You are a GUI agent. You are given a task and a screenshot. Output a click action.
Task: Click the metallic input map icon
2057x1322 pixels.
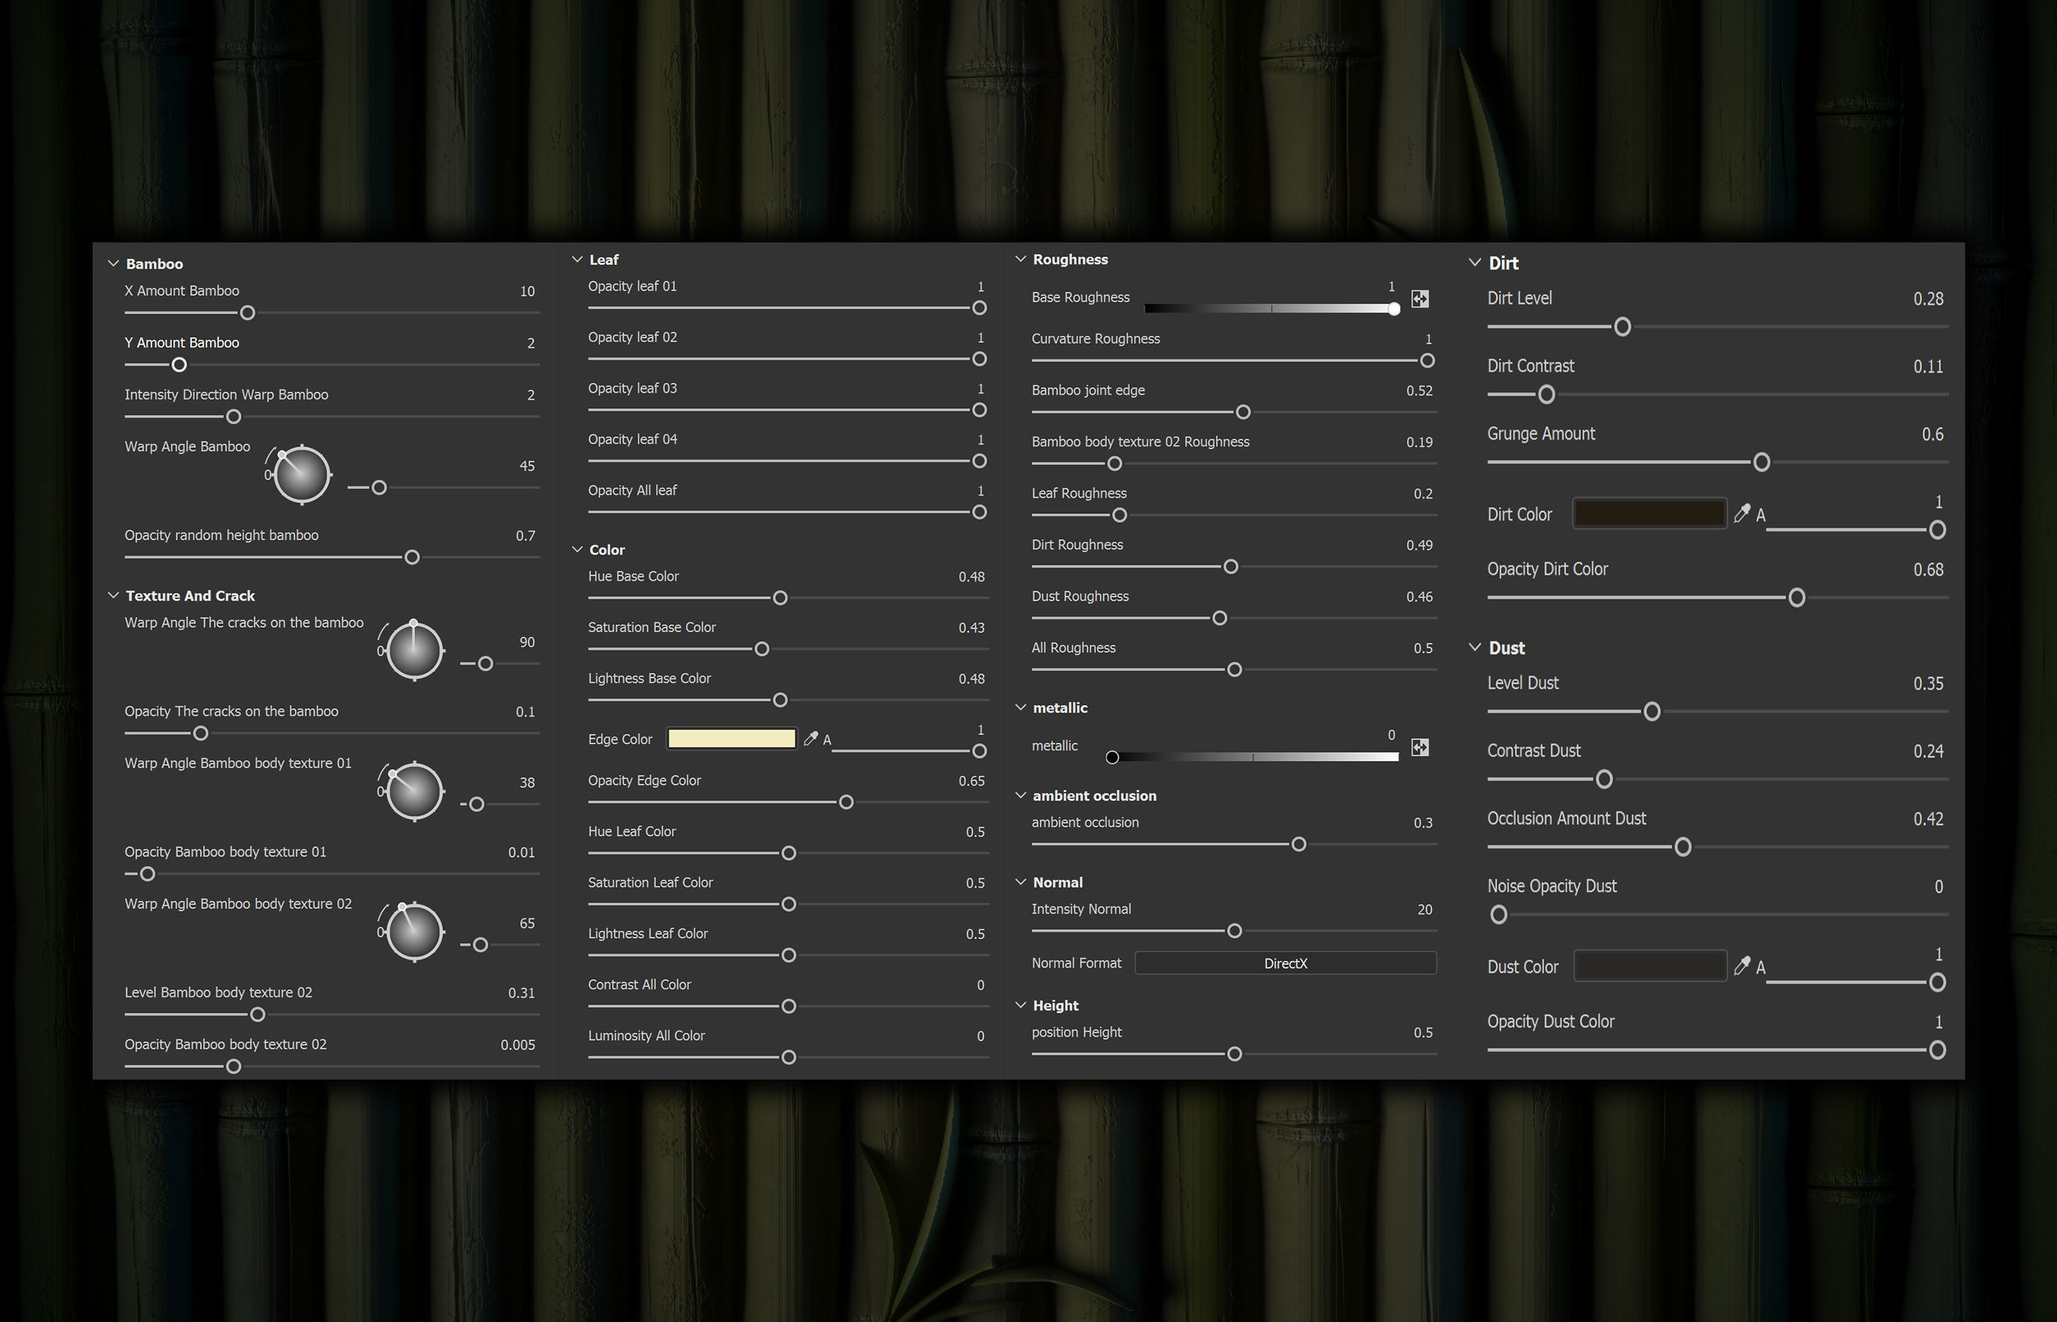coord(1420,748)
